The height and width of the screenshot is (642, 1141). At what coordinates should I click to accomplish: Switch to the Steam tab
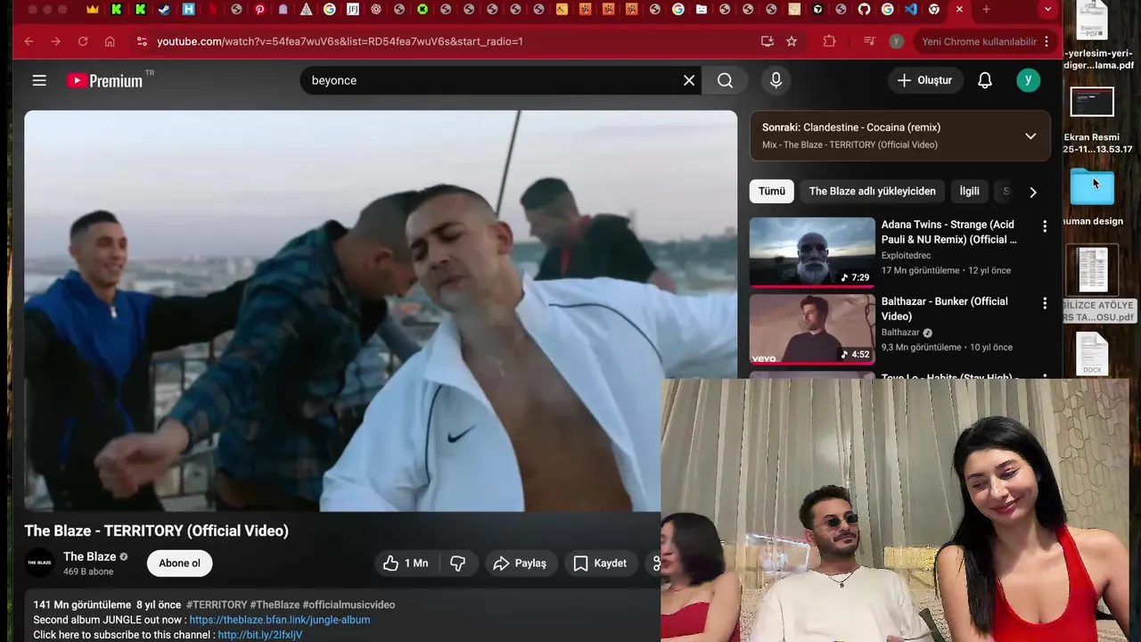[165, 9]
